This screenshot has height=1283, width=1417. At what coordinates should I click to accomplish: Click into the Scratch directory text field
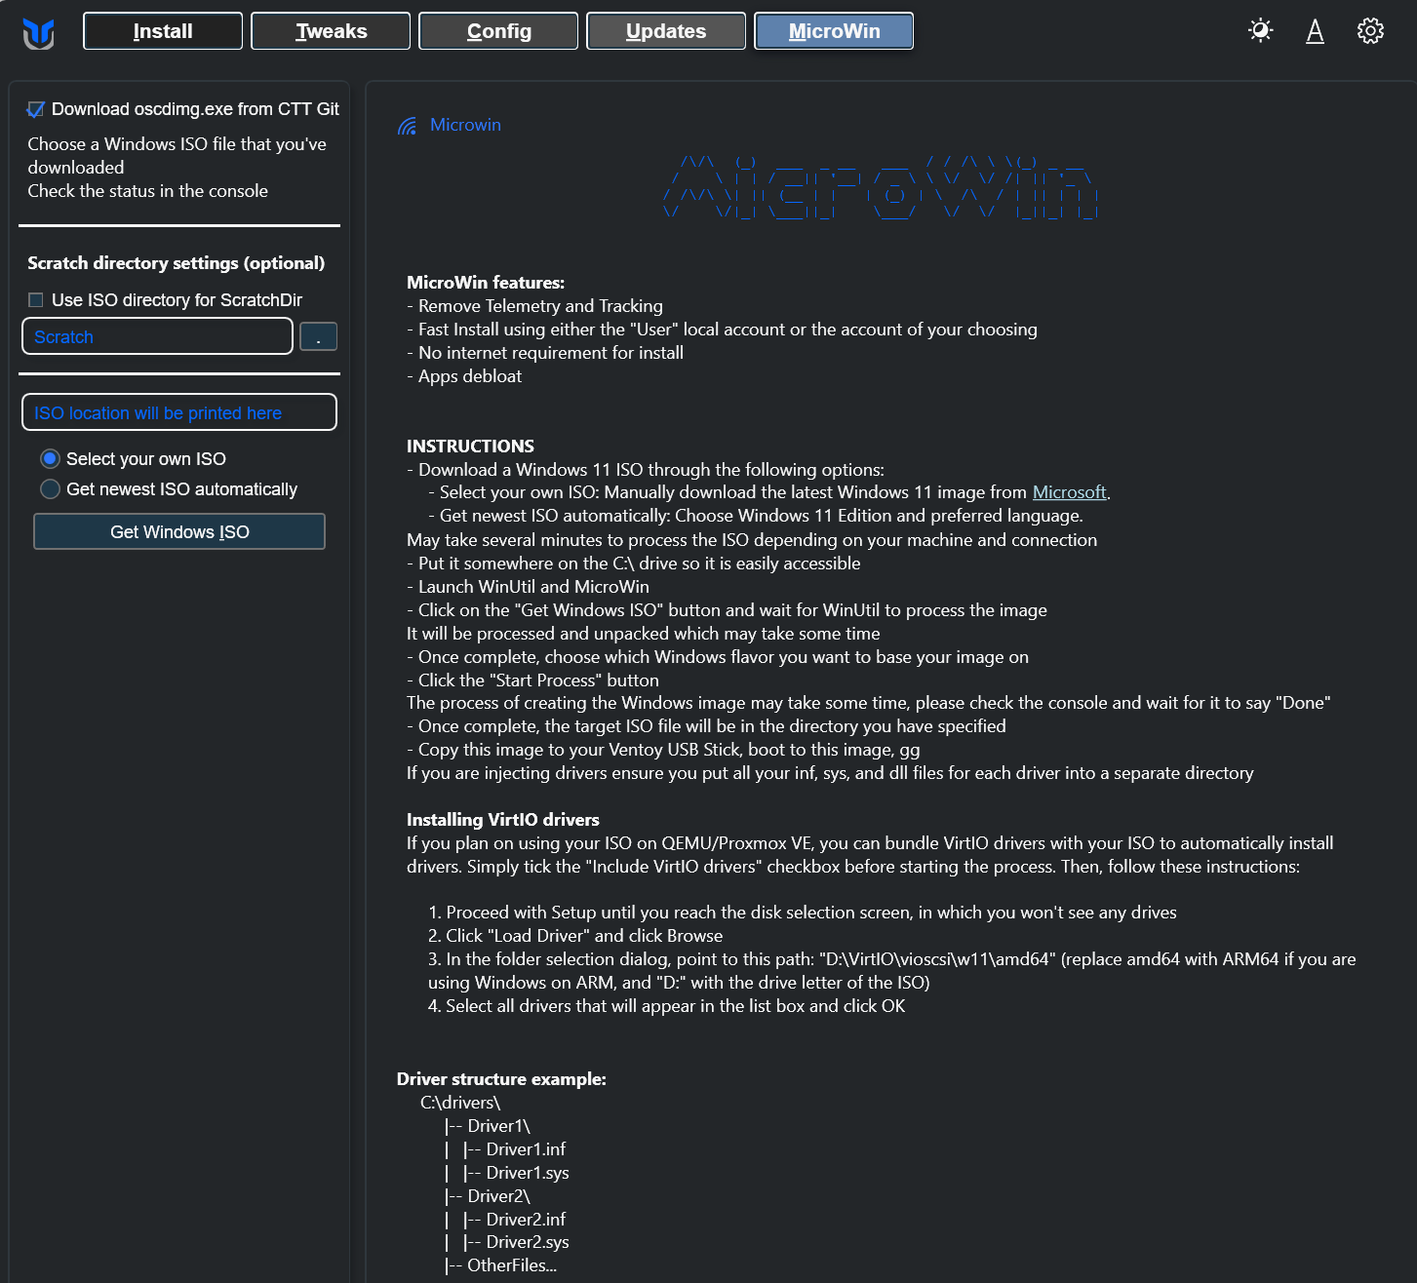(157, 336)
